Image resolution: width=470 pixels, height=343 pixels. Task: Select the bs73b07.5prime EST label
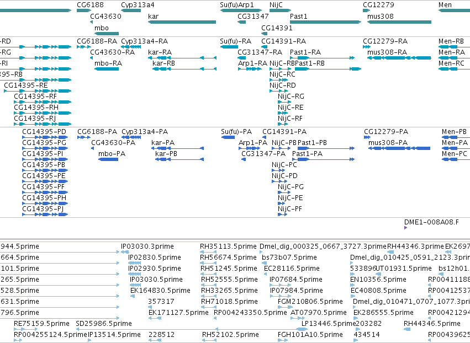(x=289, y=258)
